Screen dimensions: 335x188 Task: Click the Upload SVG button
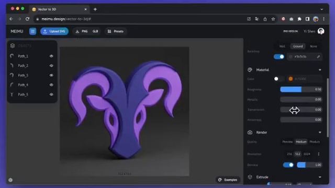54,31
